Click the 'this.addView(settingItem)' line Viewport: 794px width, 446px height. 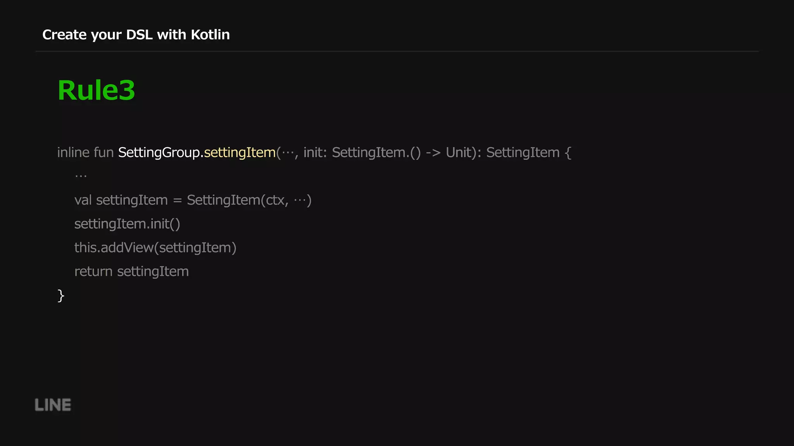(x=155, y=248)
